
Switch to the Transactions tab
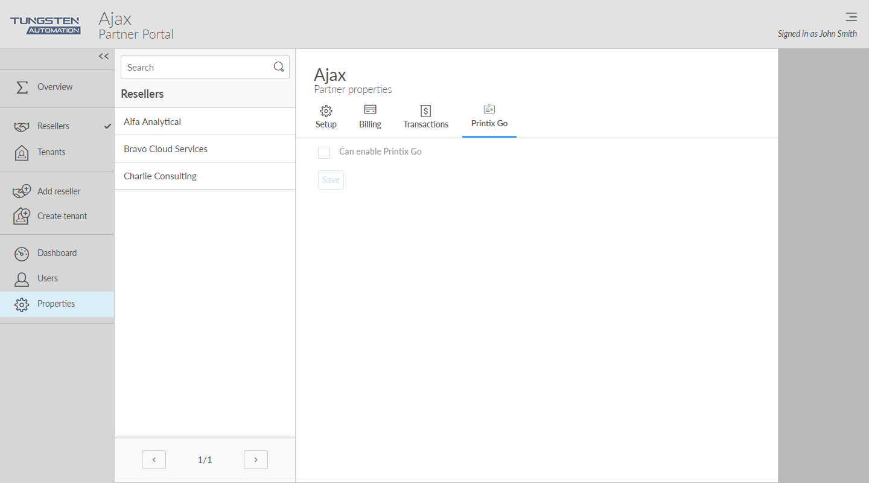tap(425, 117)
